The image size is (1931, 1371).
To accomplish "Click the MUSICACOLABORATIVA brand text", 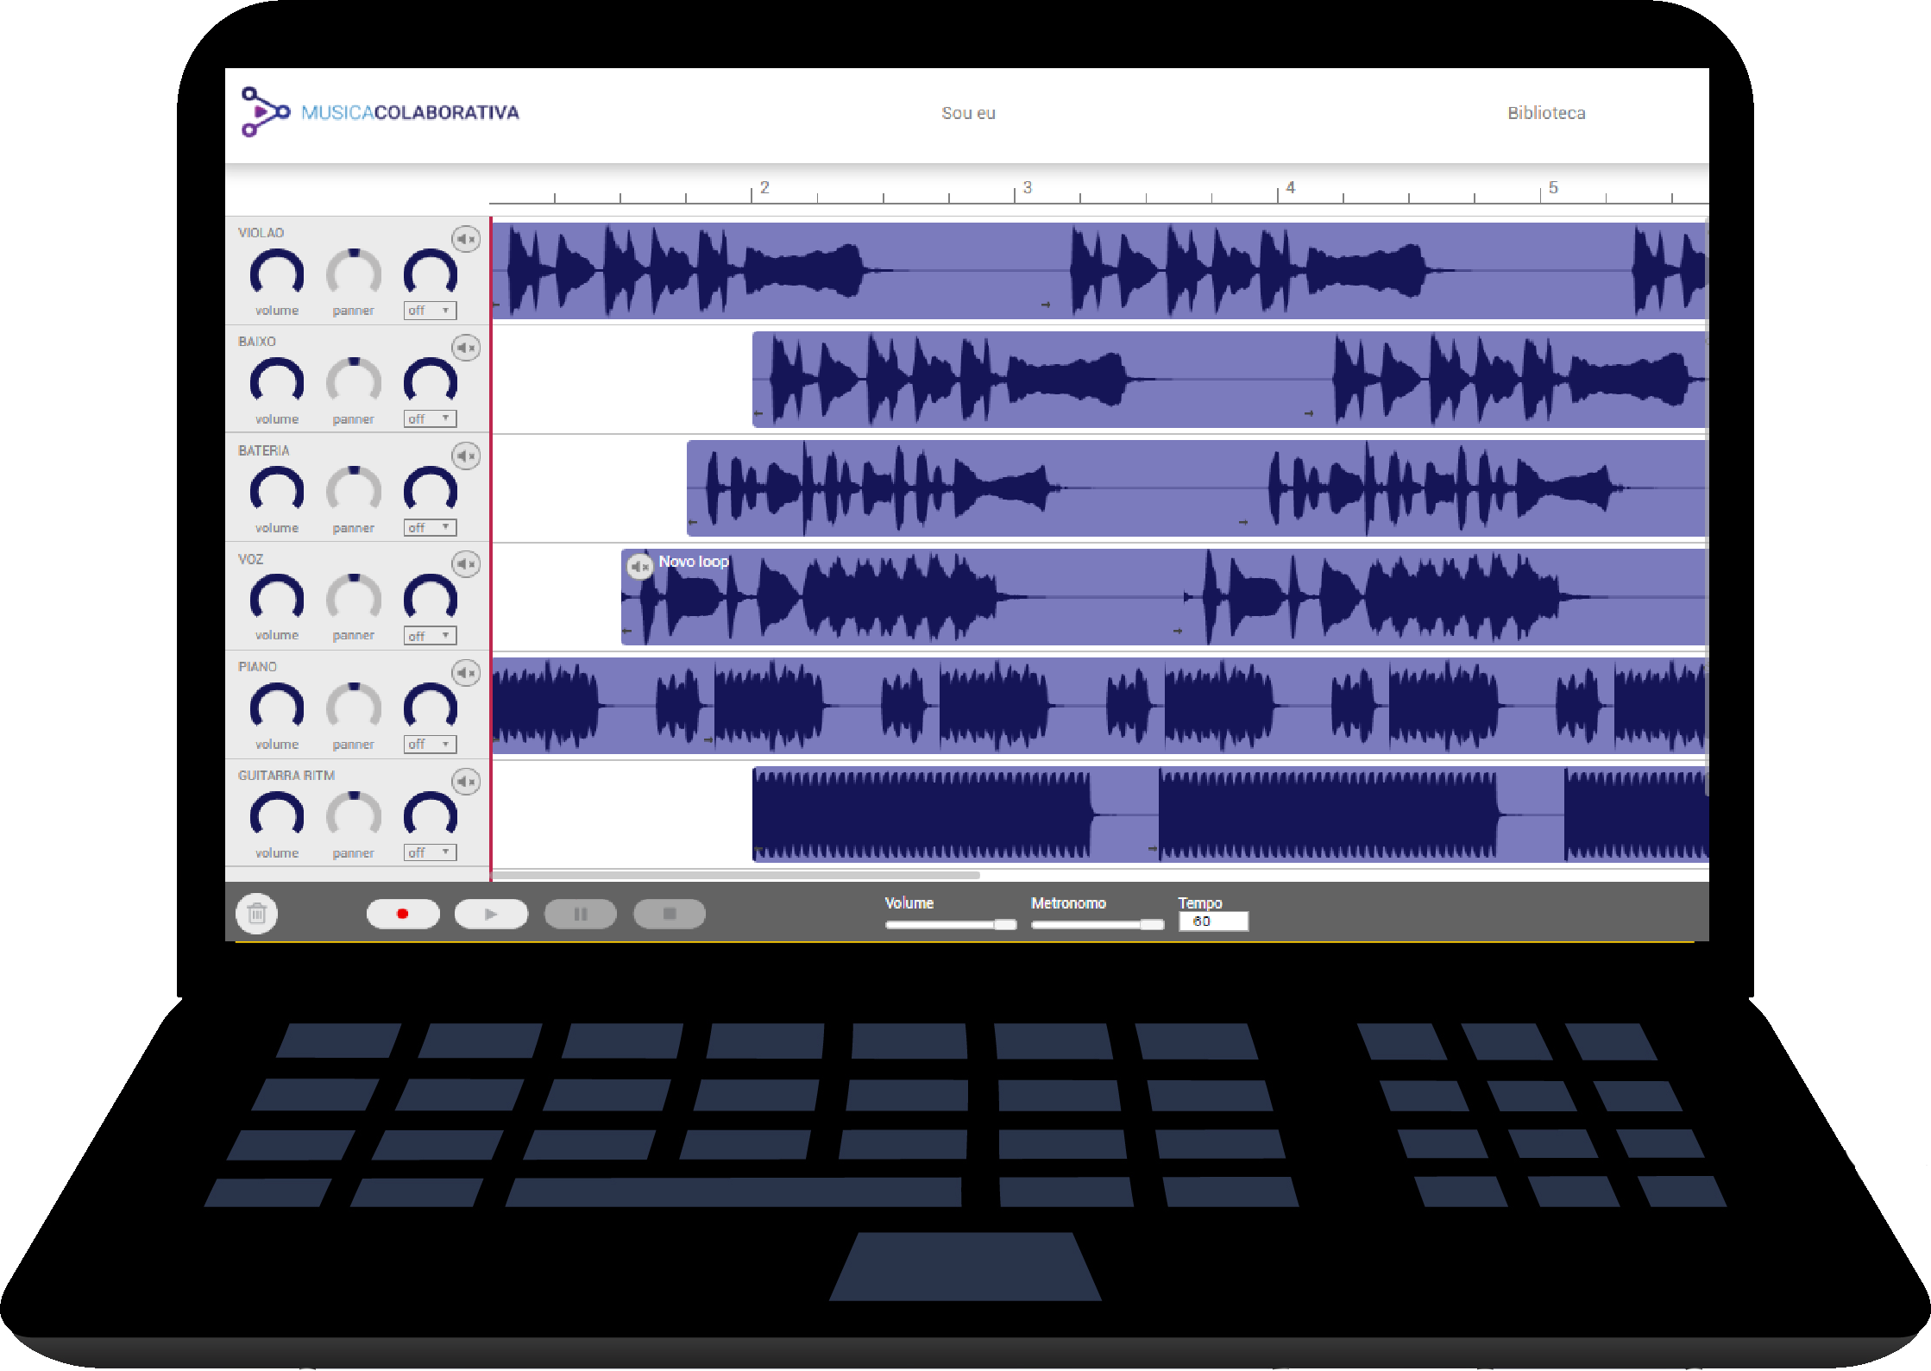I will coord(410,113).
